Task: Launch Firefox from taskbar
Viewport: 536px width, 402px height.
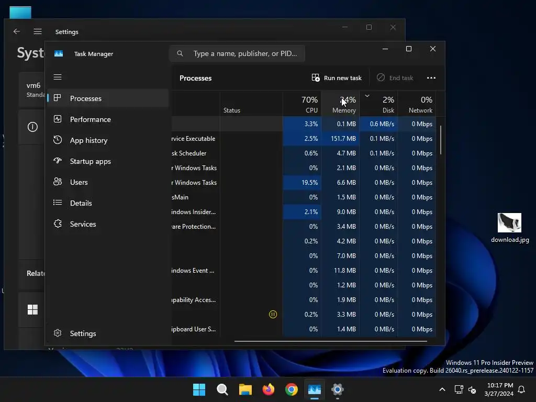Action: pos(269,389)
